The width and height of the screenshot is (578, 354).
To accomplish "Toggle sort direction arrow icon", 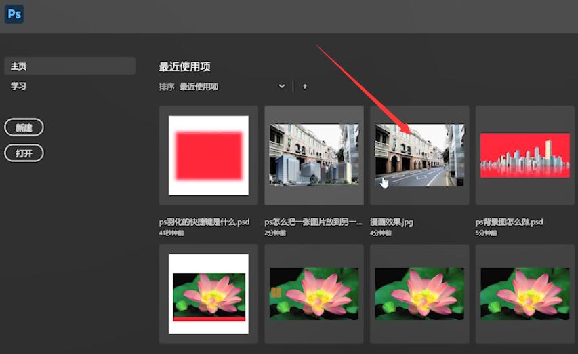I will click(305, 86).
